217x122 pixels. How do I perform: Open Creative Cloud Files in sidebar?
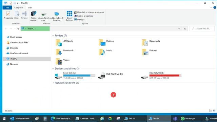pos(17,42)
